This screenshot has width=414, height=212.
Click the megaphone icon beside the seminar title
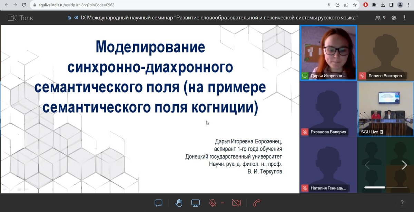click(76, 18)
